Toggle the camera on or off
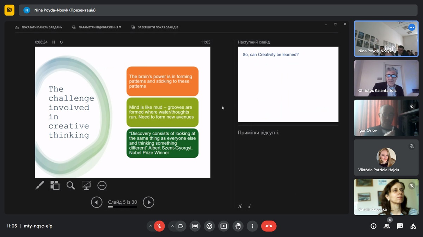The height and width of the screenshot is (237, 423). click(x=181, y=226)
